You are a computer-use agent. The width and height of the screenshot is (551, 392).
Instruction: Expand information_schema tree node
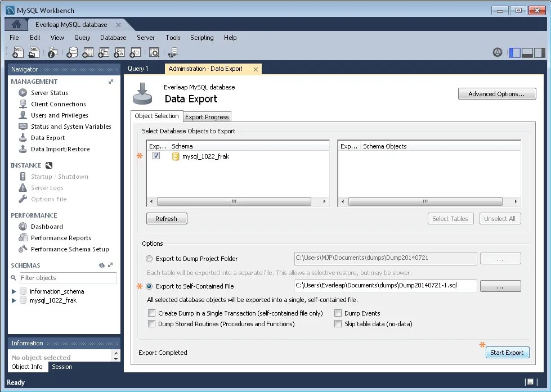tap(14, 291)
